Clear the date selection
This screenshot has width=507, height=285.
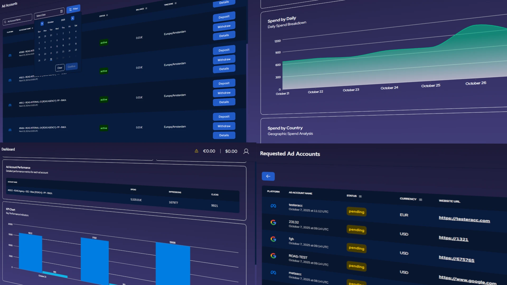tap(60, 68)
